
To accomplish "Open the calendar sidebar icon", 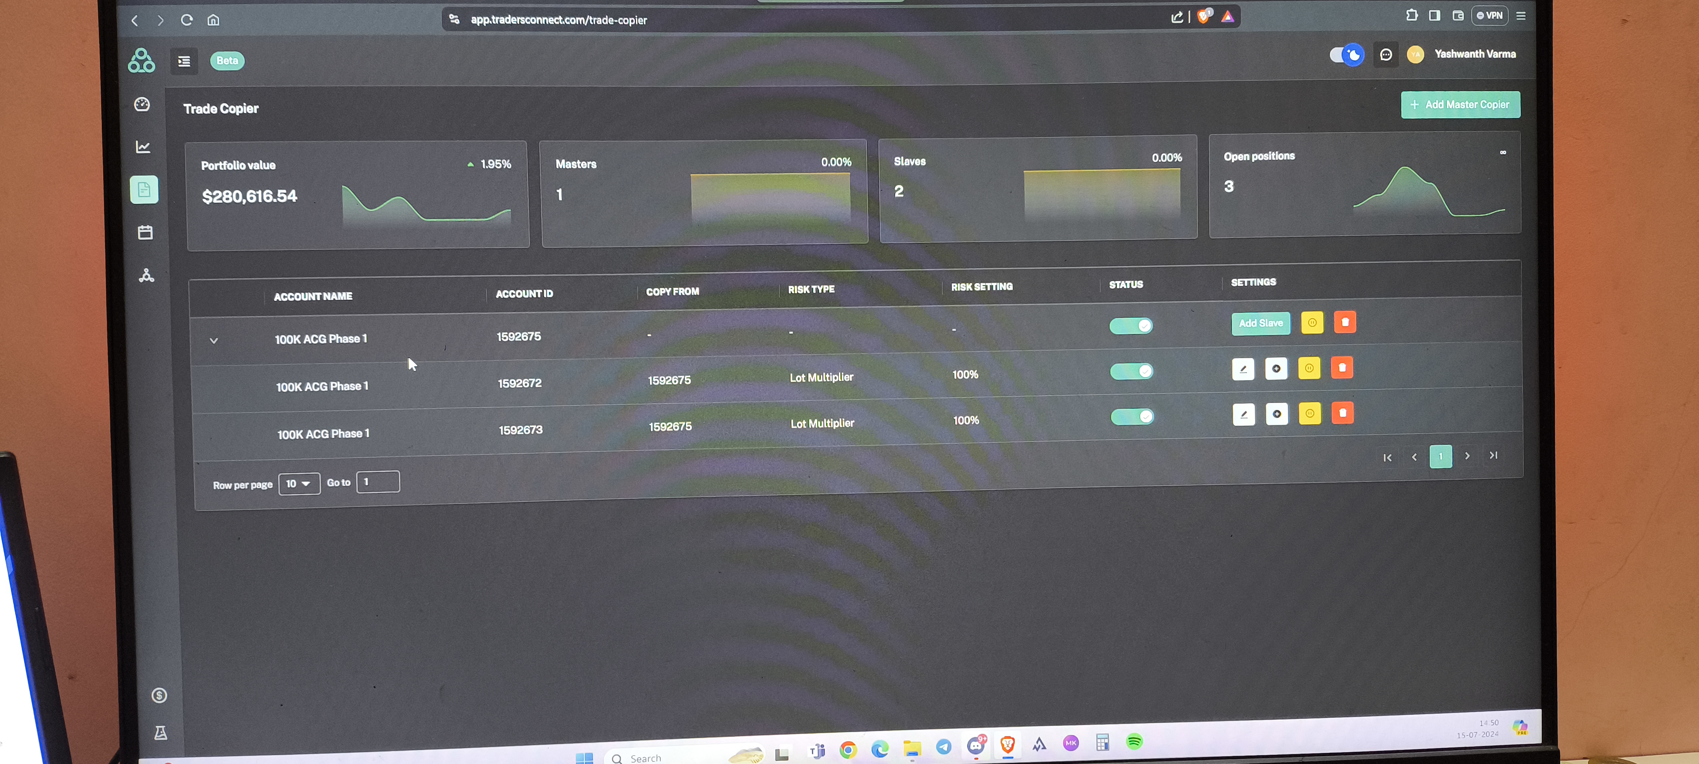I will [x=145, y=233].
